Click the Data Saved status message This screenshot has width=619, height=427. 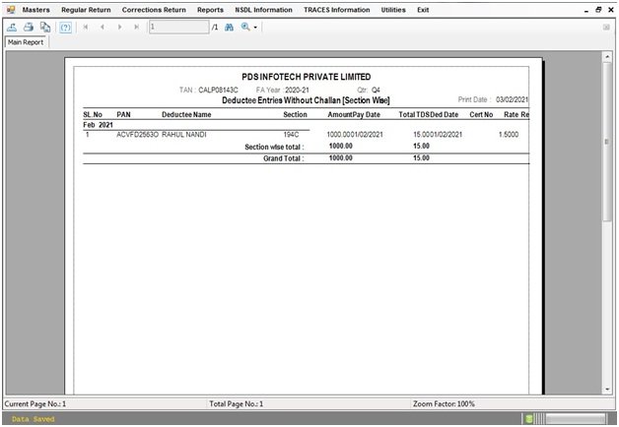pyautogui.click(x=34, y=419)
